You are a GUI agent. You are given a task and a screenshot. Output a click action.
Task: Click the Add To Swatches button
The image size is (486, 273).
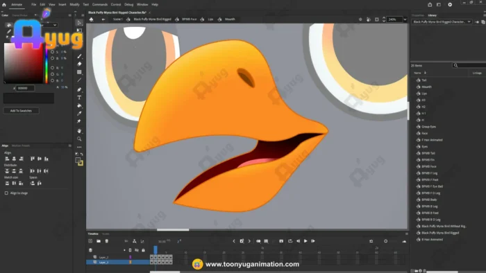click(x=21, y=111)
